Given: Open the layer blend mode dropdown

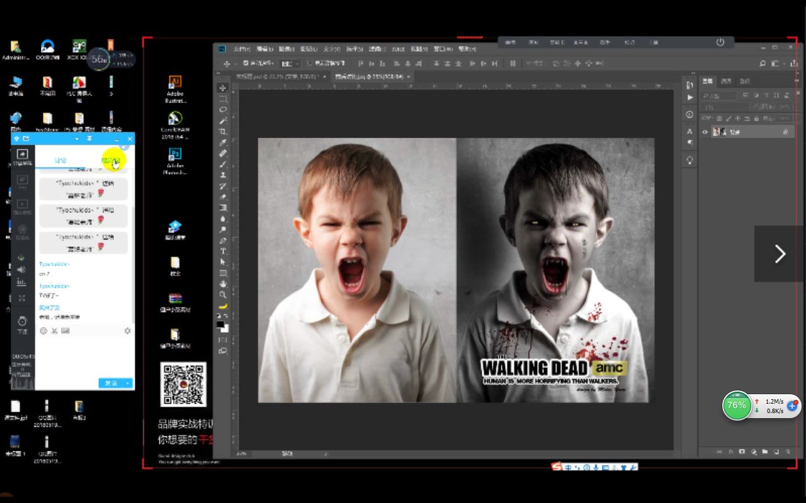Looking at the screenshot, I should pos(724,108).
